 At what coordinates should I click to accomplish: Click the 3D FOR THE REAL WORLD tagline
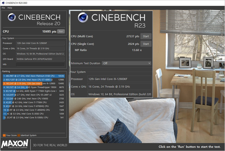pyautogui.click(x=50, y=145)
